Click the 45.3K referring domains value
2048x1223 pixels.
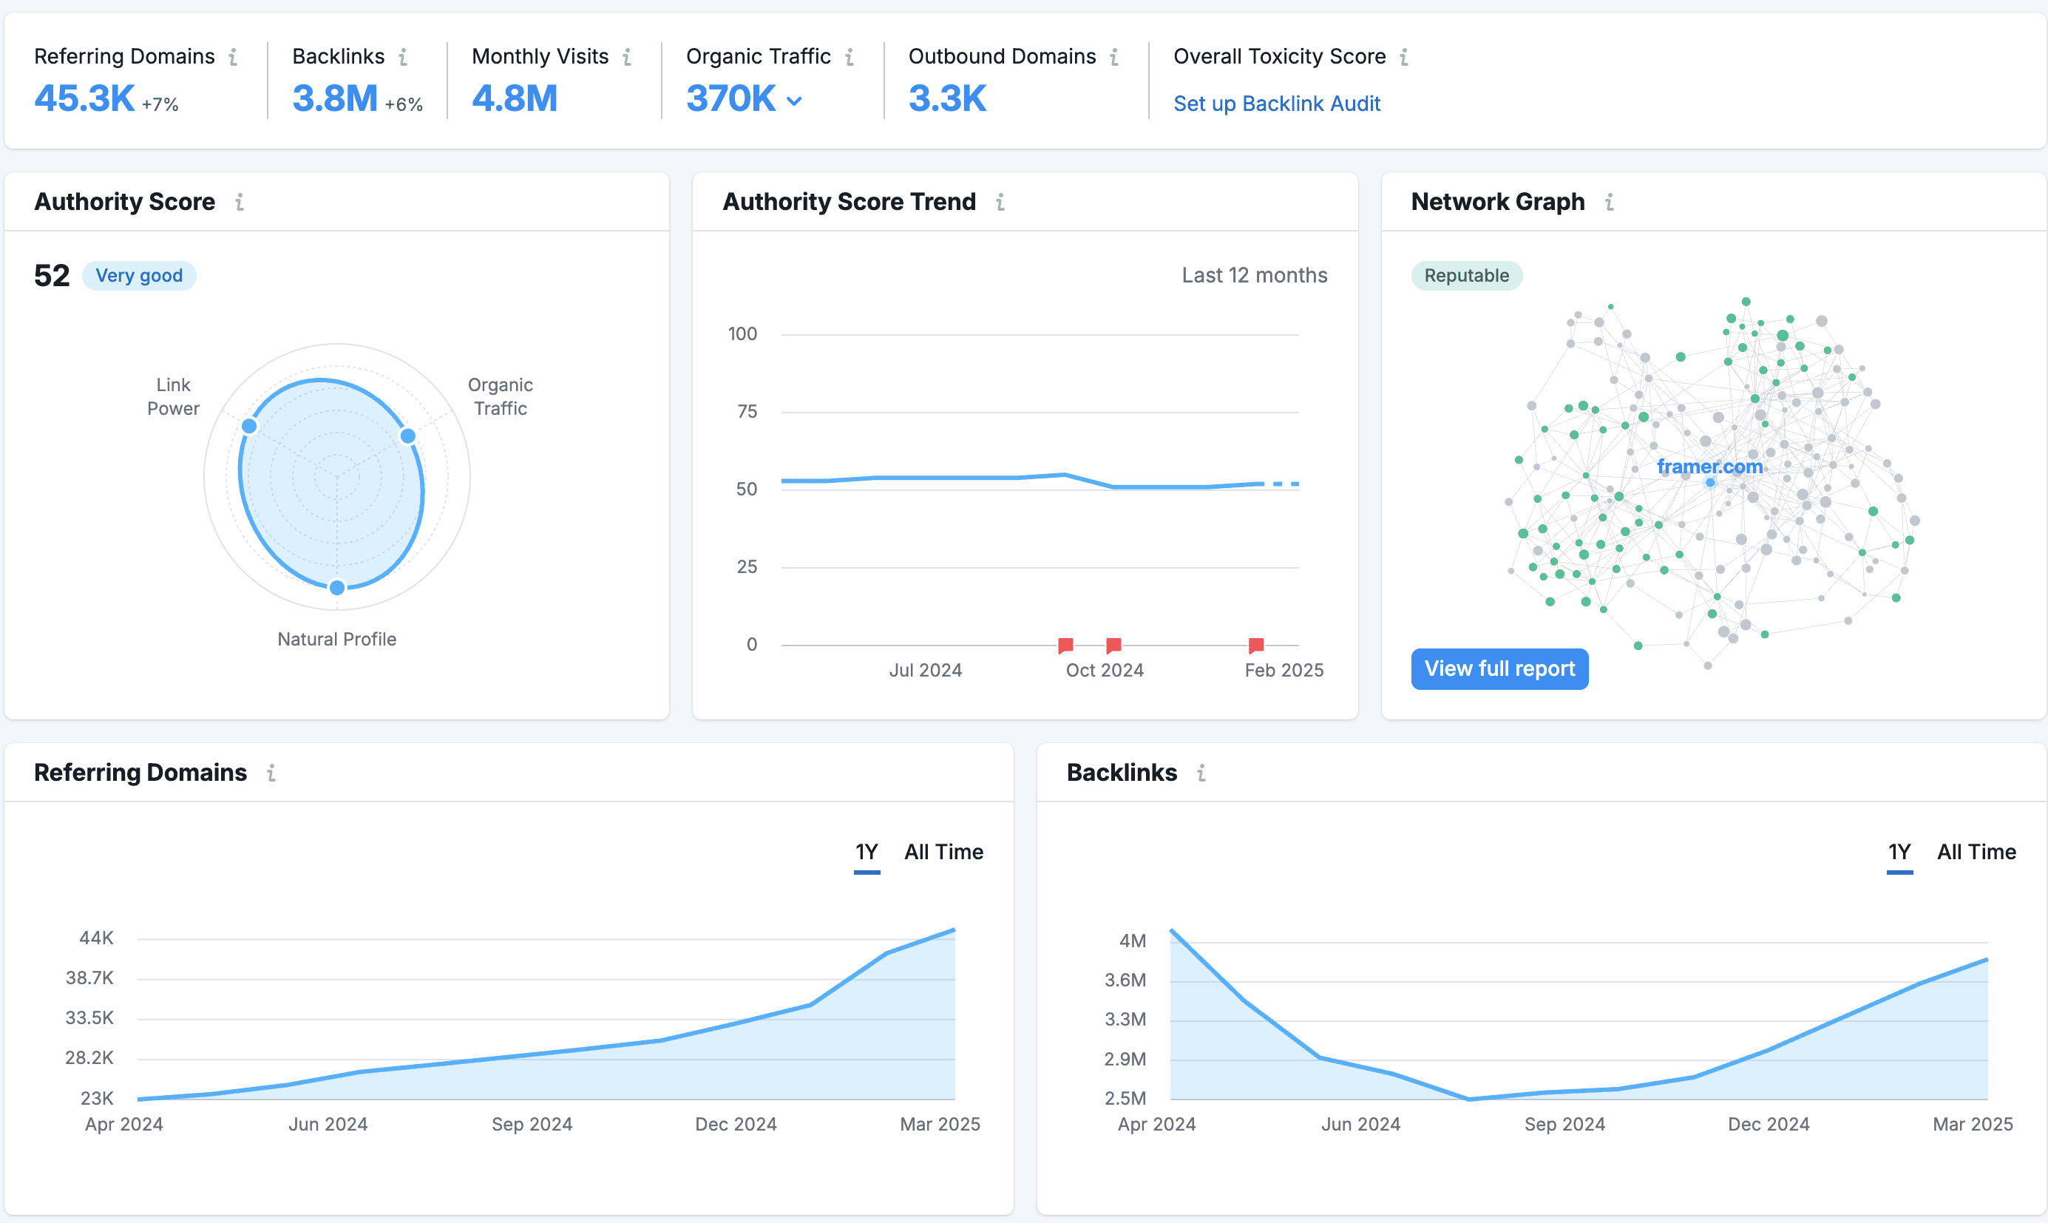84,99
